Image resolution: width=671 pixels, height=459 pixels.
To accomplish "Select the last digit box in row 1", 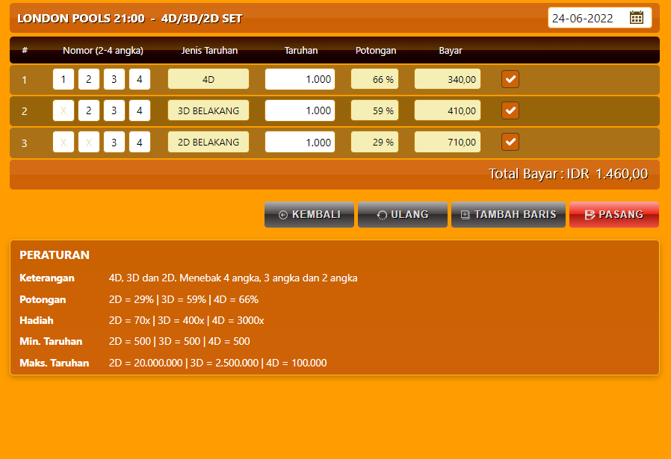I will click(x=139, y=79).
